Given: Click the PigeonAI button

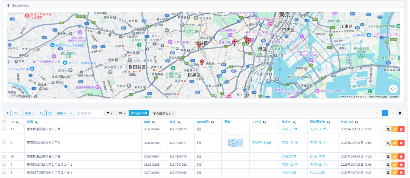Looking at the screenshot, I should [x=139, y=113].
